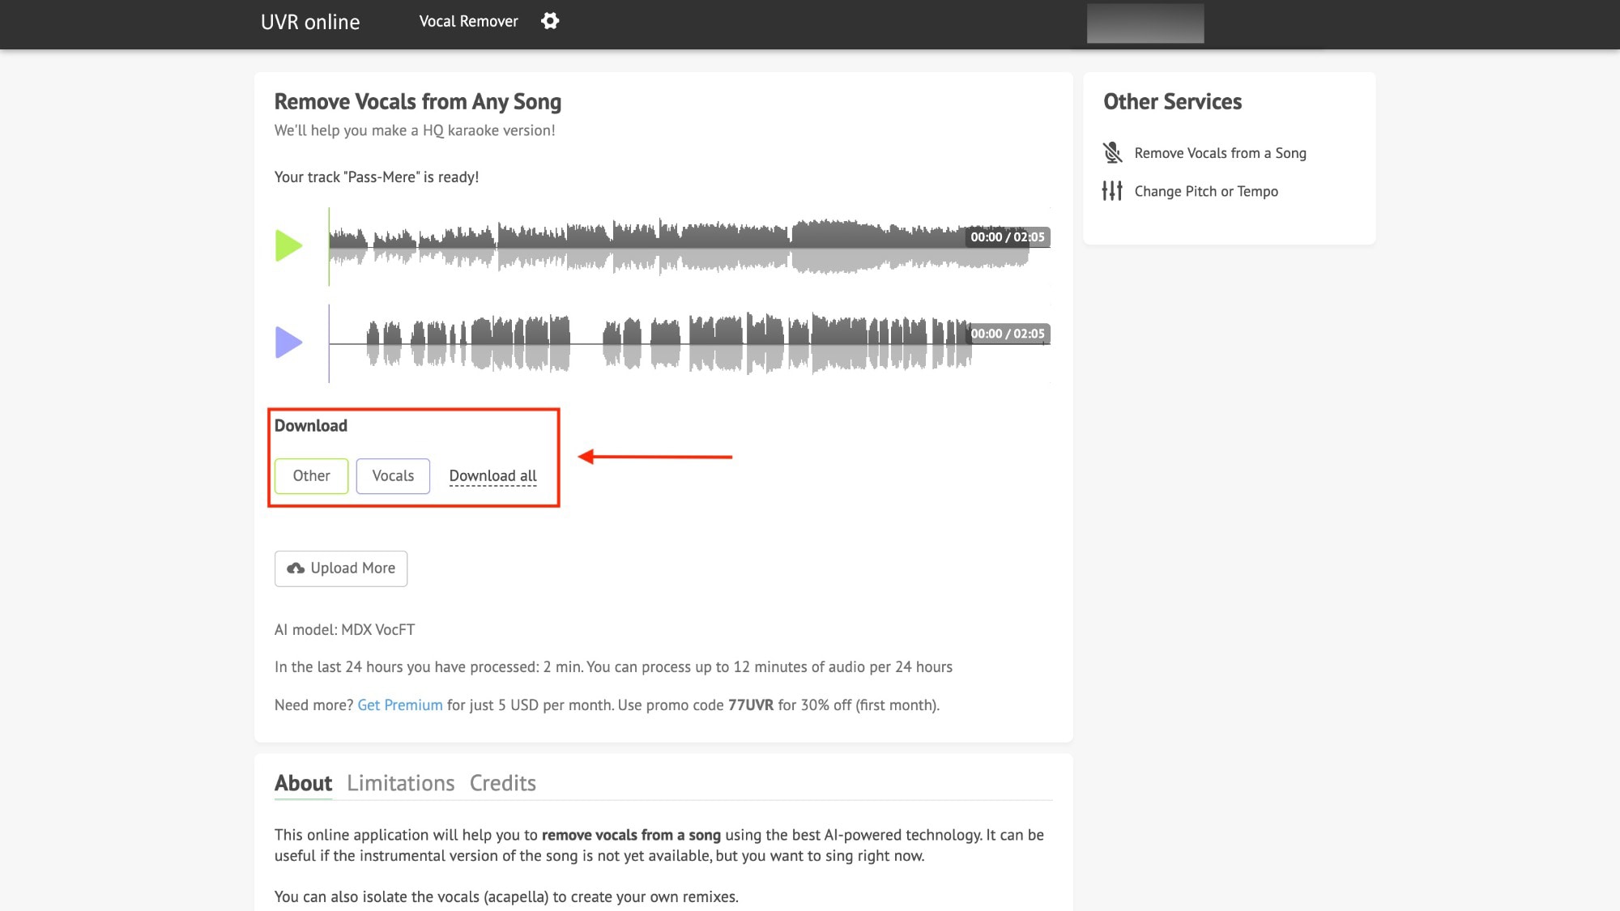Open Vocal Remover in the top menu
1620x911 pixels.
[x=468, y=21]
